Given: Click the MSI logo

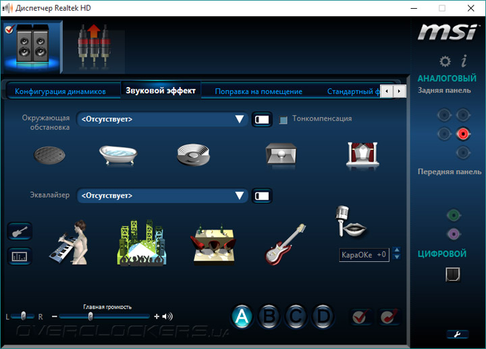Looking at the screenshot, I should click(x=448, y=32).
